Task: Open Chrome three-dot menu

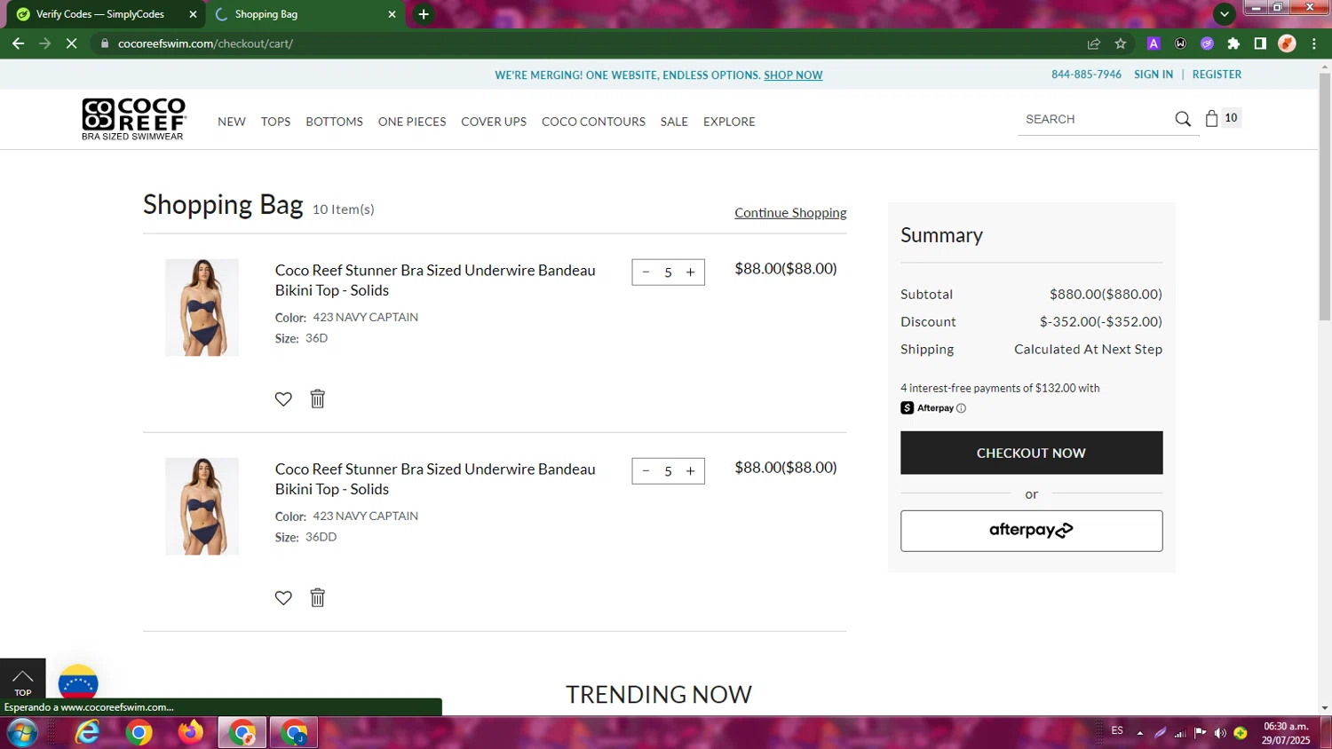Action: pos(1314,43)
